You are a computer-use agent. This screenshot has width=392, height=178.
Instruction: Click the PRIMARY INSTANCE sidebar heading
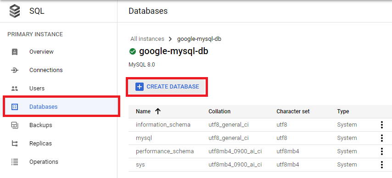point(35,34)
